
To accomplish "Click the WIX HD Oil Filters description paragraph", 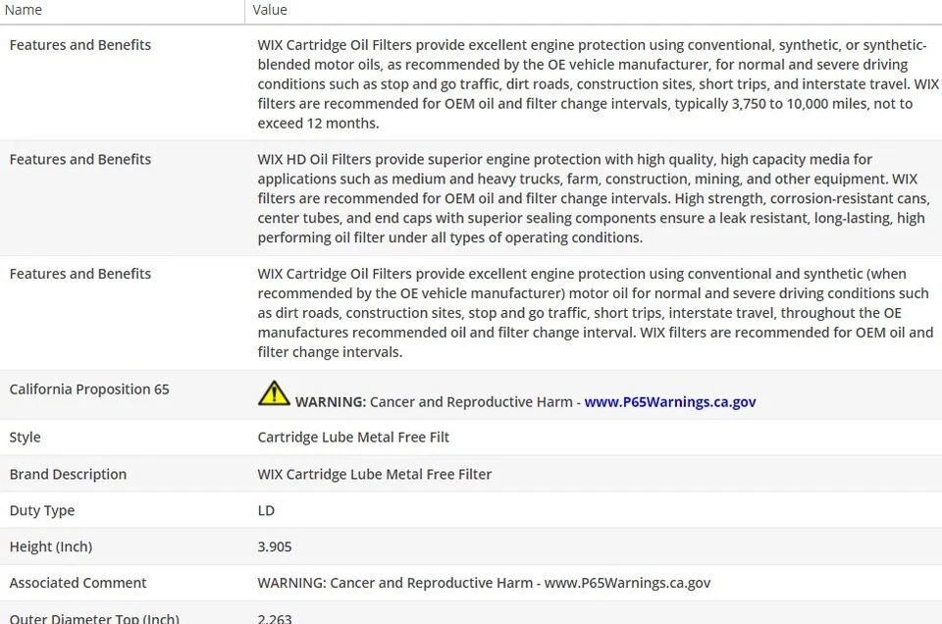I will 594,198.
